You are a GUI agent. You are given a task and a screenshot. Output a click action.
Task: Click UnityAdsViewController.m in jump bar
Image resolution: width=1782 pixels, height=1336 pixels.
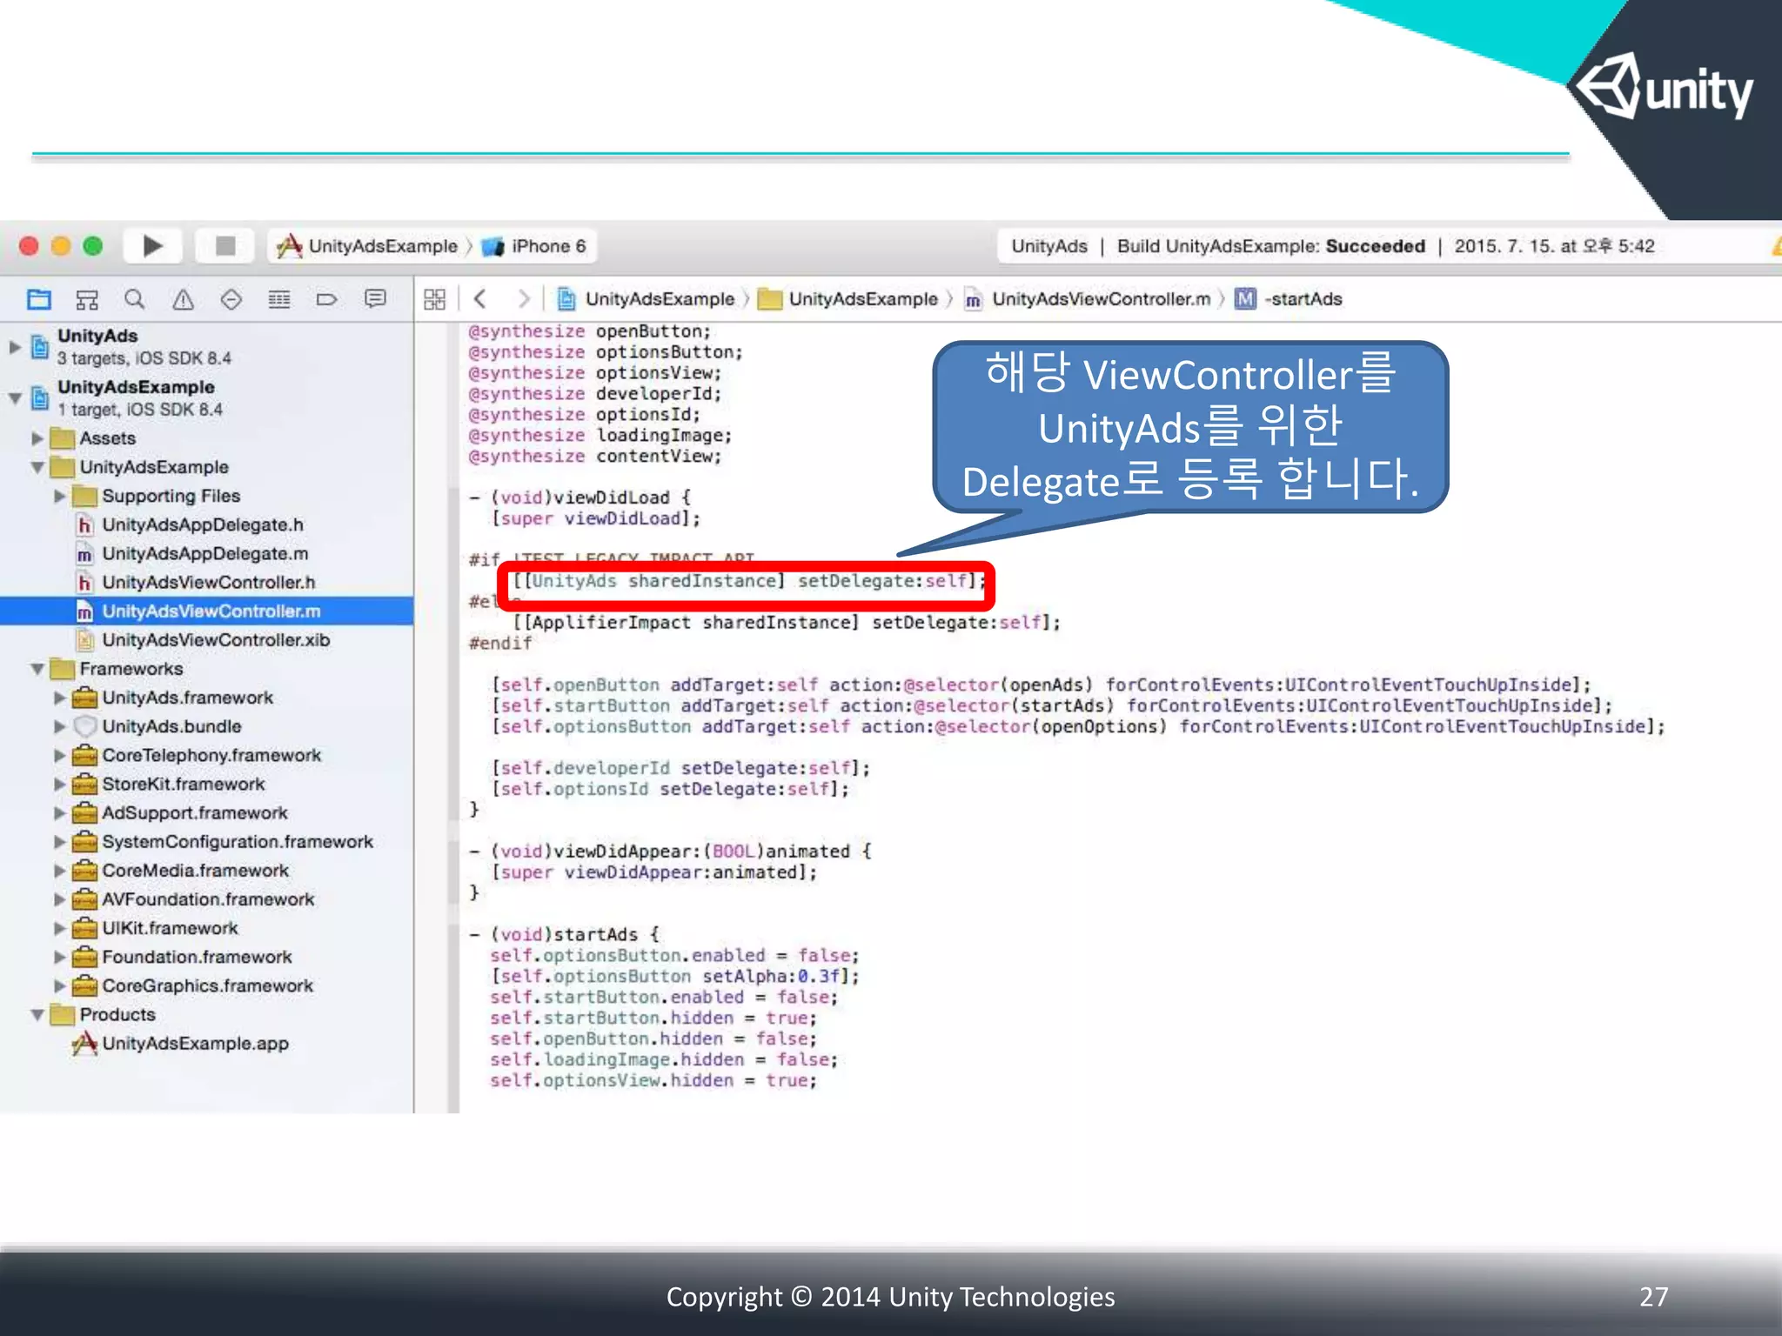(1088, 299)
